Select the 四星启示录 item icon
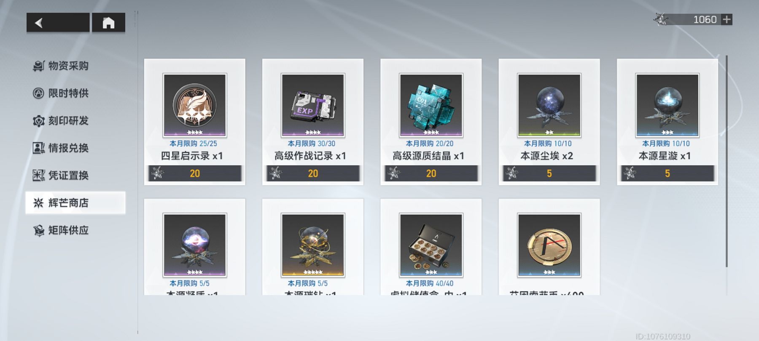759x341 pixels. [x=195, y=105]
